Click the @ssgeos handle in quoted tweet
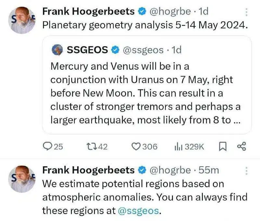 point(143,50)
